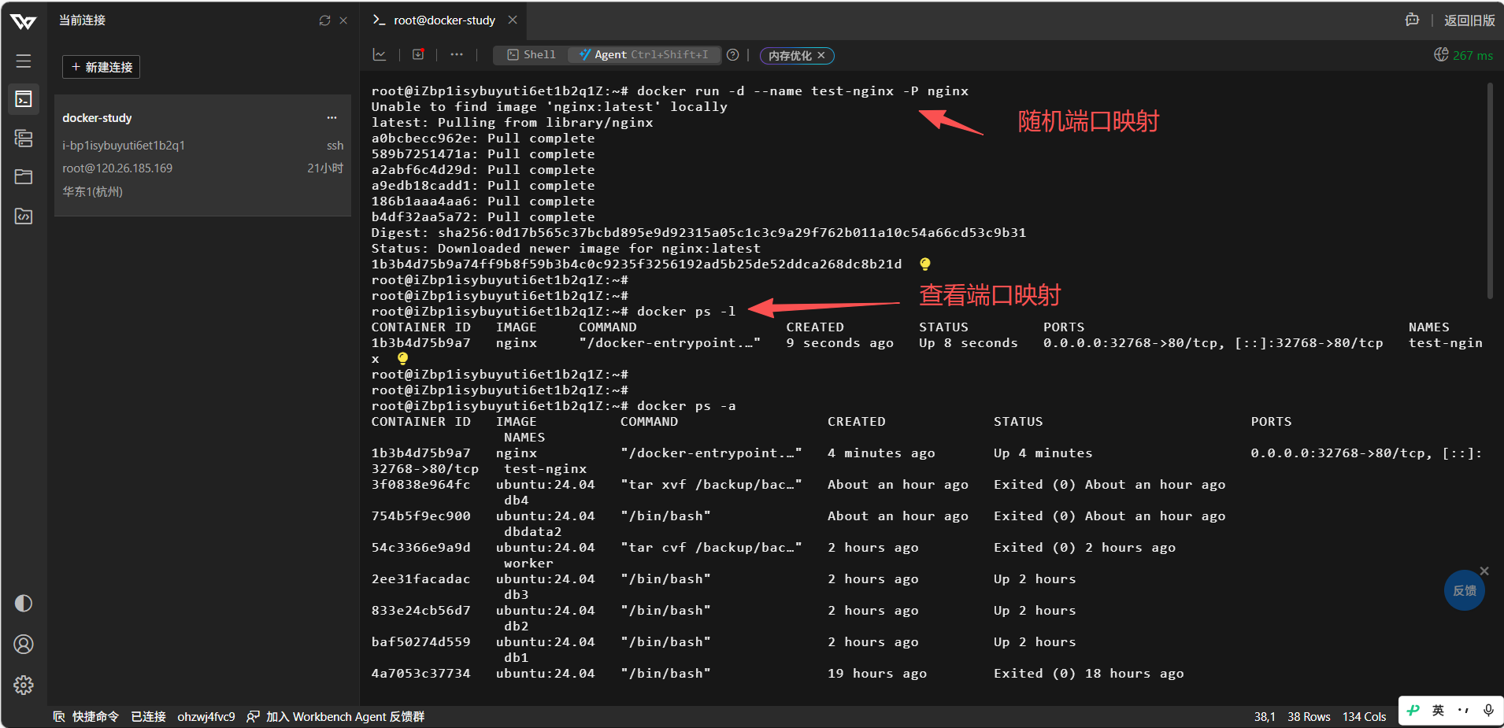
Task: Open the assistant icon at top right
Action: click(1413, 20)
